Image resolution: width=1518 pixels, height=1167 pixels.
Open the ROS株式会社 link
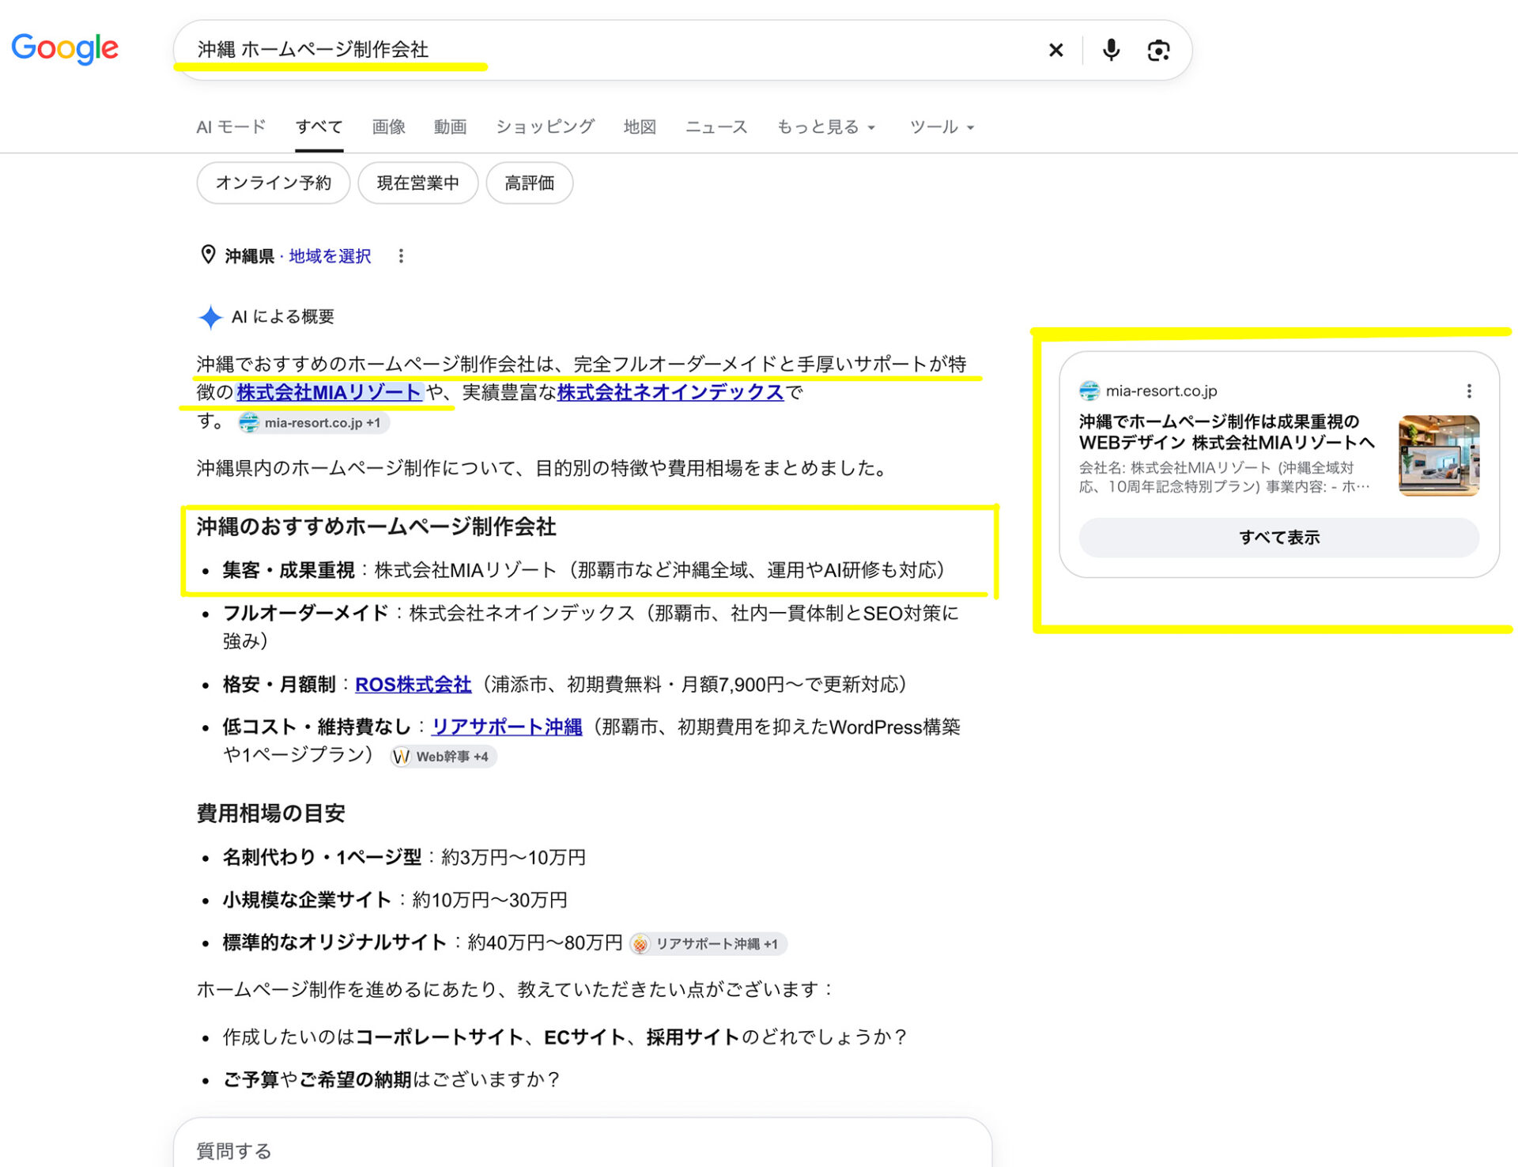413,684
